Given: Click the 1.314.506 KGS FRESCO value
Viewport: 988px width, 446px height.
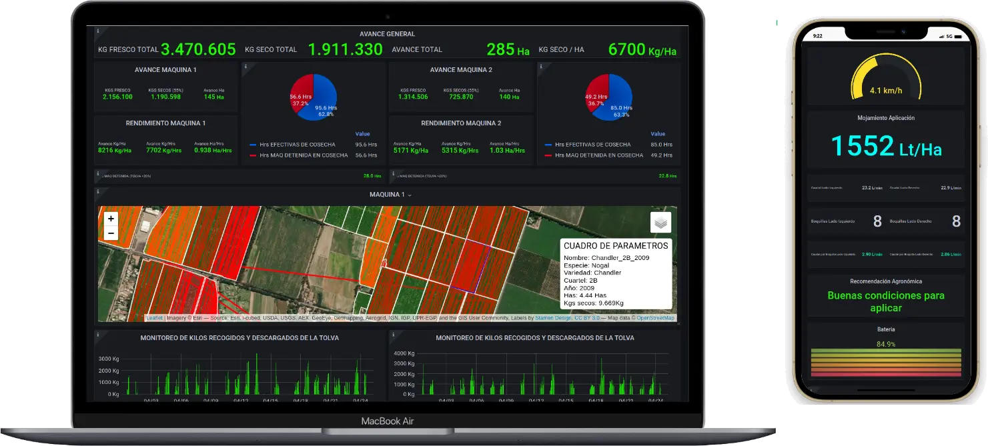Looking at the screenshot, I should (x=413, y=97).
